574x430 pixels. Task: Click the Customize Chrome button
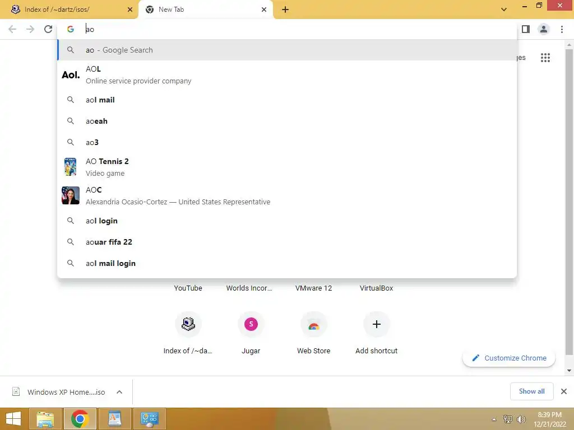point(509,358)
